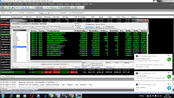This screenshot has height=98, width=174.
Task: Select the Overall positions radio button
Action: [x=76, y=26]
